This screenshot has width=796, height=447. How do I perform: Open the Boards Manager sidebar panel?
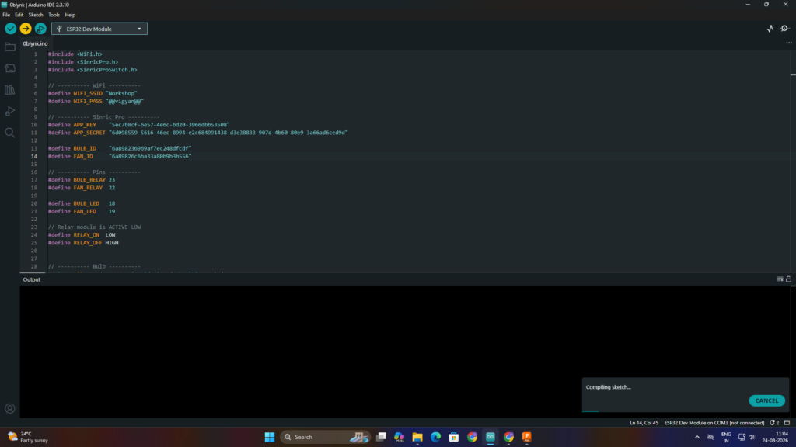[x=9, y=68]
